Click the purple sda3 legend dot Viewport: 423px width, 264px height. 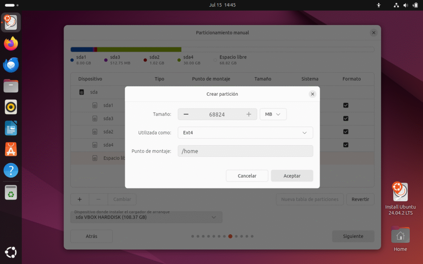106,60
